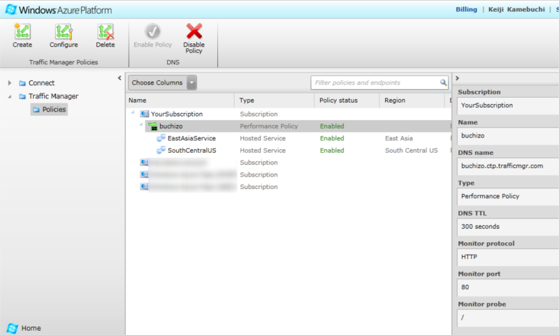Image resolution: width=559 pixels, height=335 pixels.
Task: Click Subscription field value YourSubscription in properties
Action: 508,105
